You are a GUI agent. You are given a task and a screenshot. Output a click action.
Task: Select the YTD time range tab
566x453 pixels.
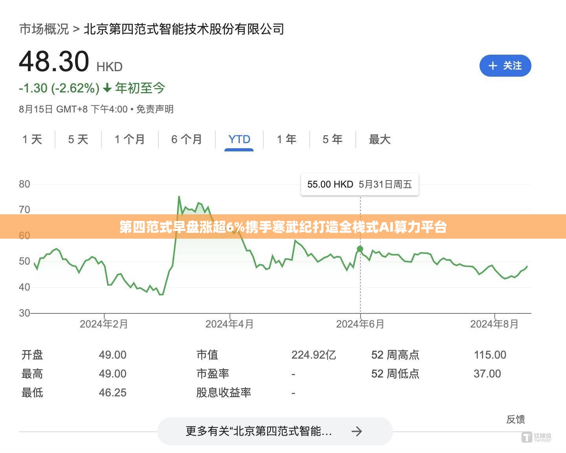[x=239, y=139]
